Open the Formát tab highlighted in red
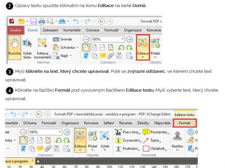Image resolution: width=225 pixels, height=168 pixels. coord(185,123)
